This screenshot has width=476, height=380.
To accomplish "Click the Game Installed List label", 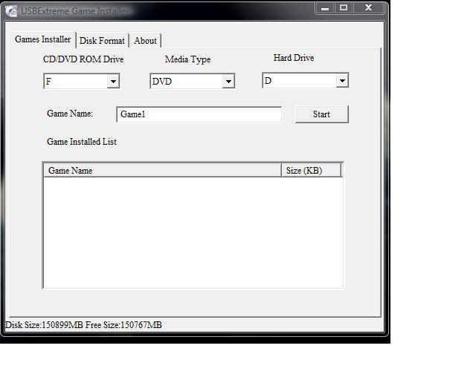I will [82, 142].
